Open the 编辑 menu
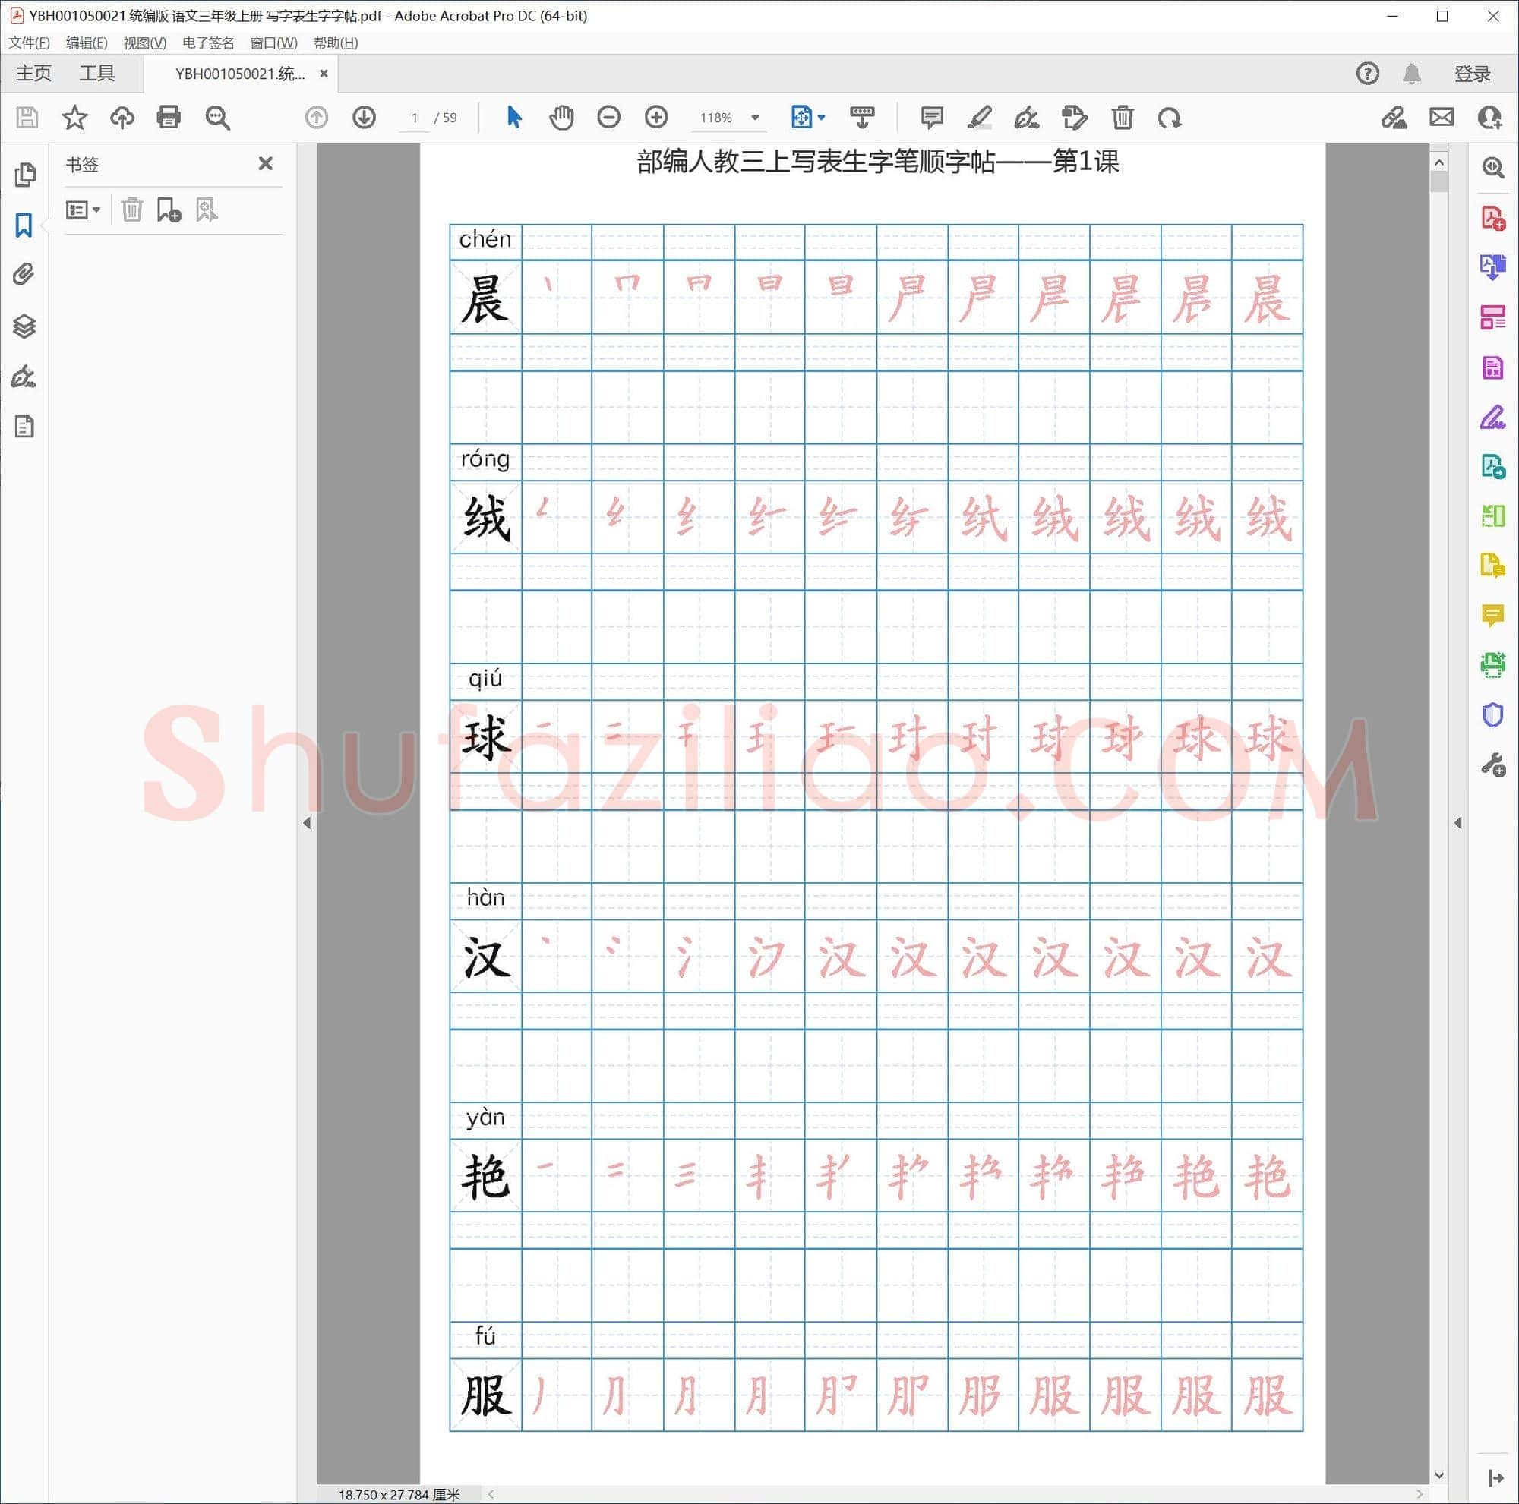 87,43
